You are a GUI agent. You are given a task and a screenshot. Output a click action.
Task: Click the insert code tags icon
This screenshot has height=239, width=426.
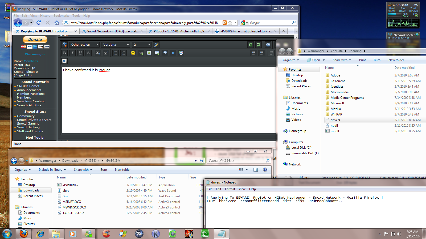coord(173,53)
